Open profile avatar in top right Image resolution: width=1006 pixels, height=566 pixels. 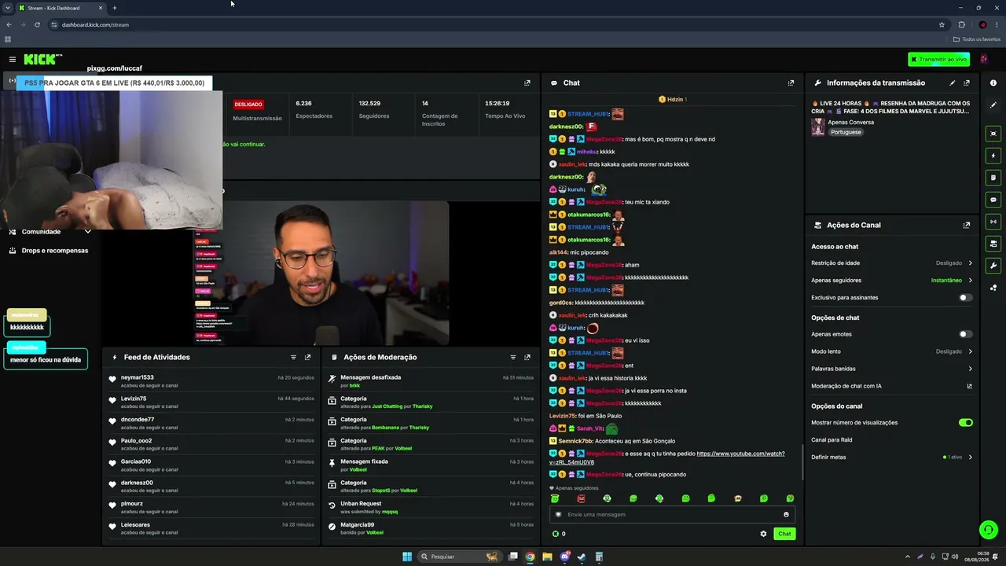point(983,59)
